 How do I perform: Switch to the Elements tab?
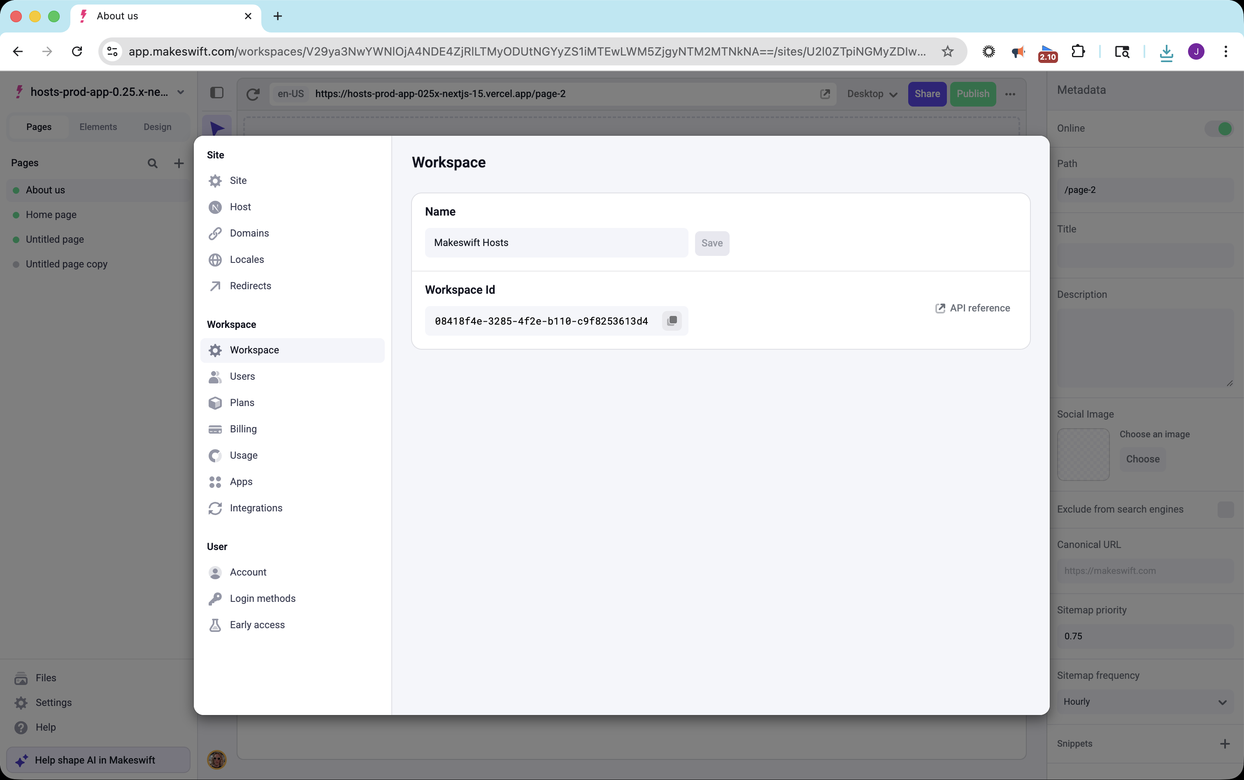click(98, 126)
